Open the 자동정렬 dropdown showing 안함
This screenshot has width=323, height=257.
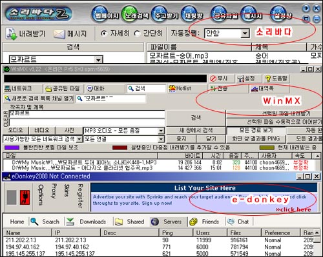tap(245, 33)
